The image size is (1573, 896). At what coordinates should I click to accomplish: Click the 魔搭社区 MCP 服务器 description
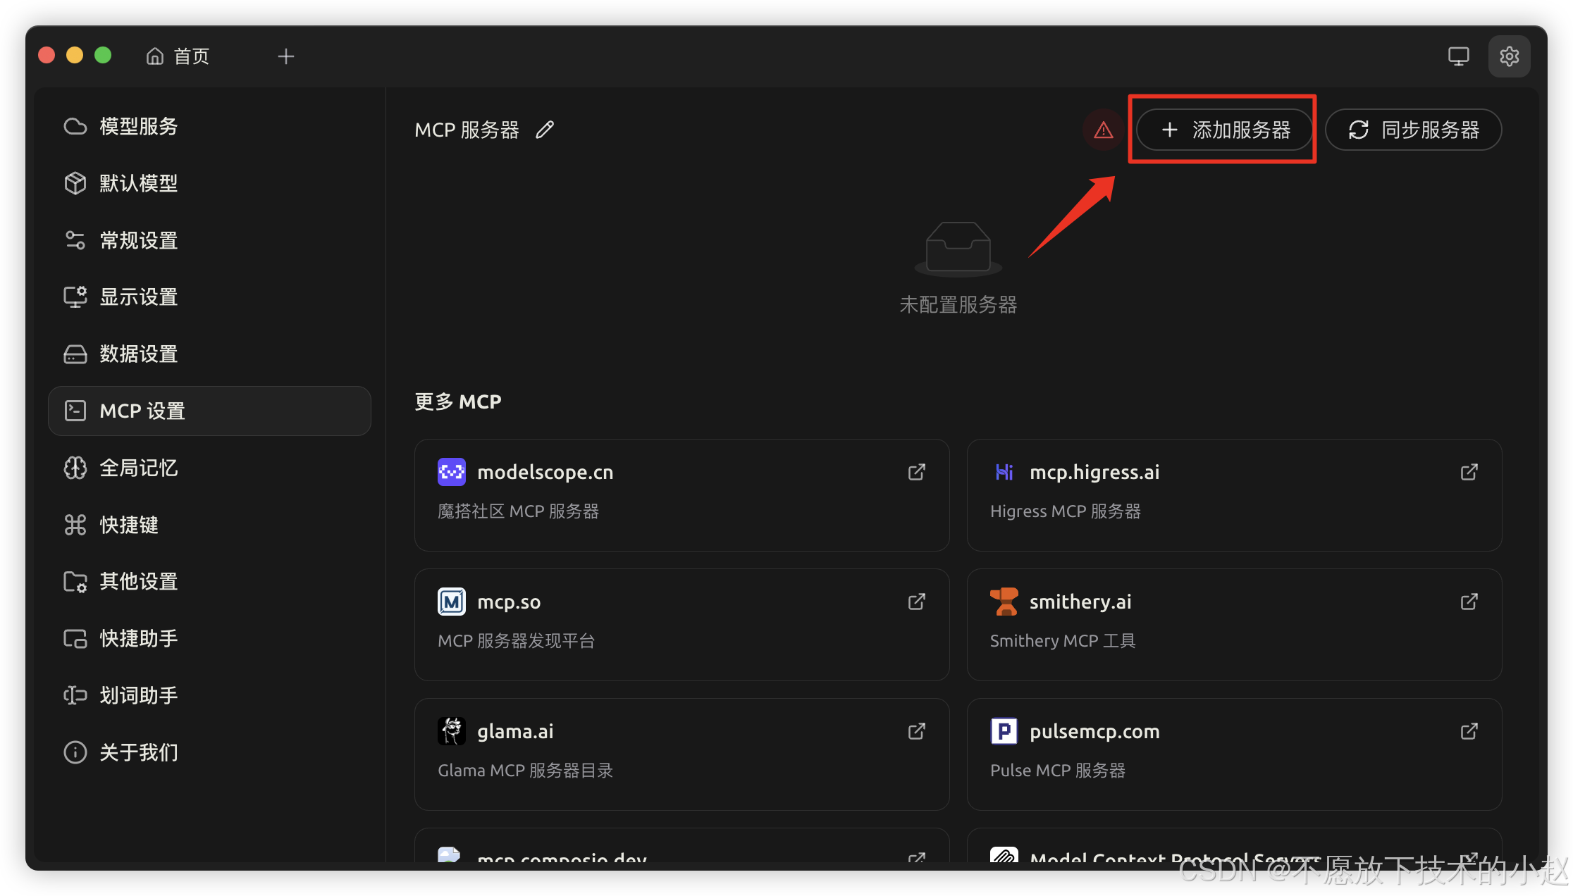point(519,511)
